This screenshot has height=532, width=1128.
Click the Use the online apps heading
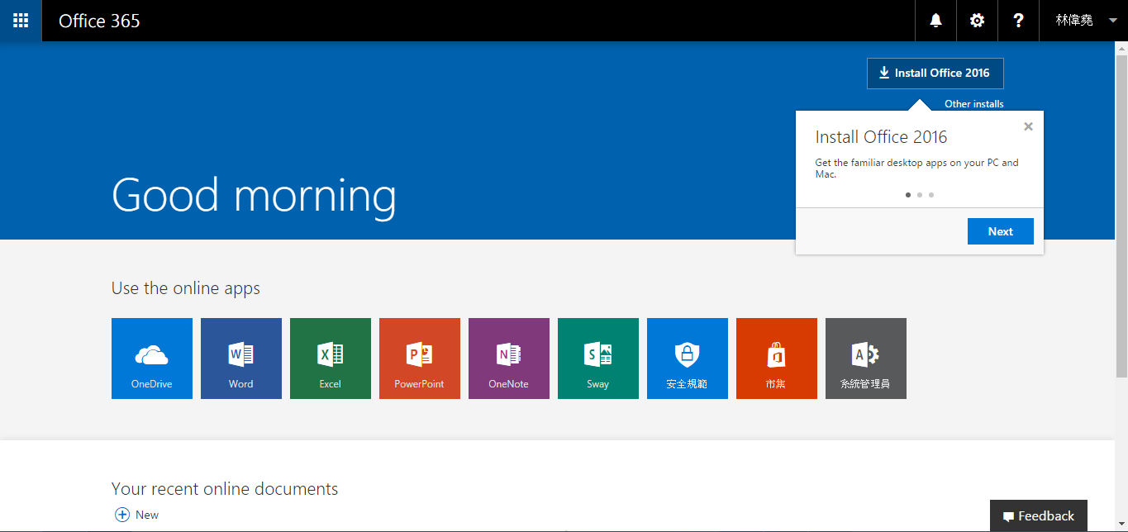[x=186, y=288]
